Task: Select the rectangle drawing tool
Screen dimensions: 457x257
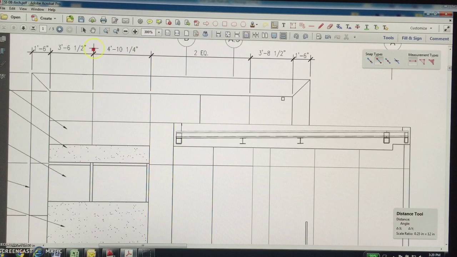Action: click(225, 24)
